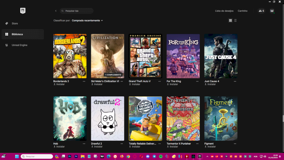
Task: Launch Firefox from the taskbar
Action: [x=122, y=156]
